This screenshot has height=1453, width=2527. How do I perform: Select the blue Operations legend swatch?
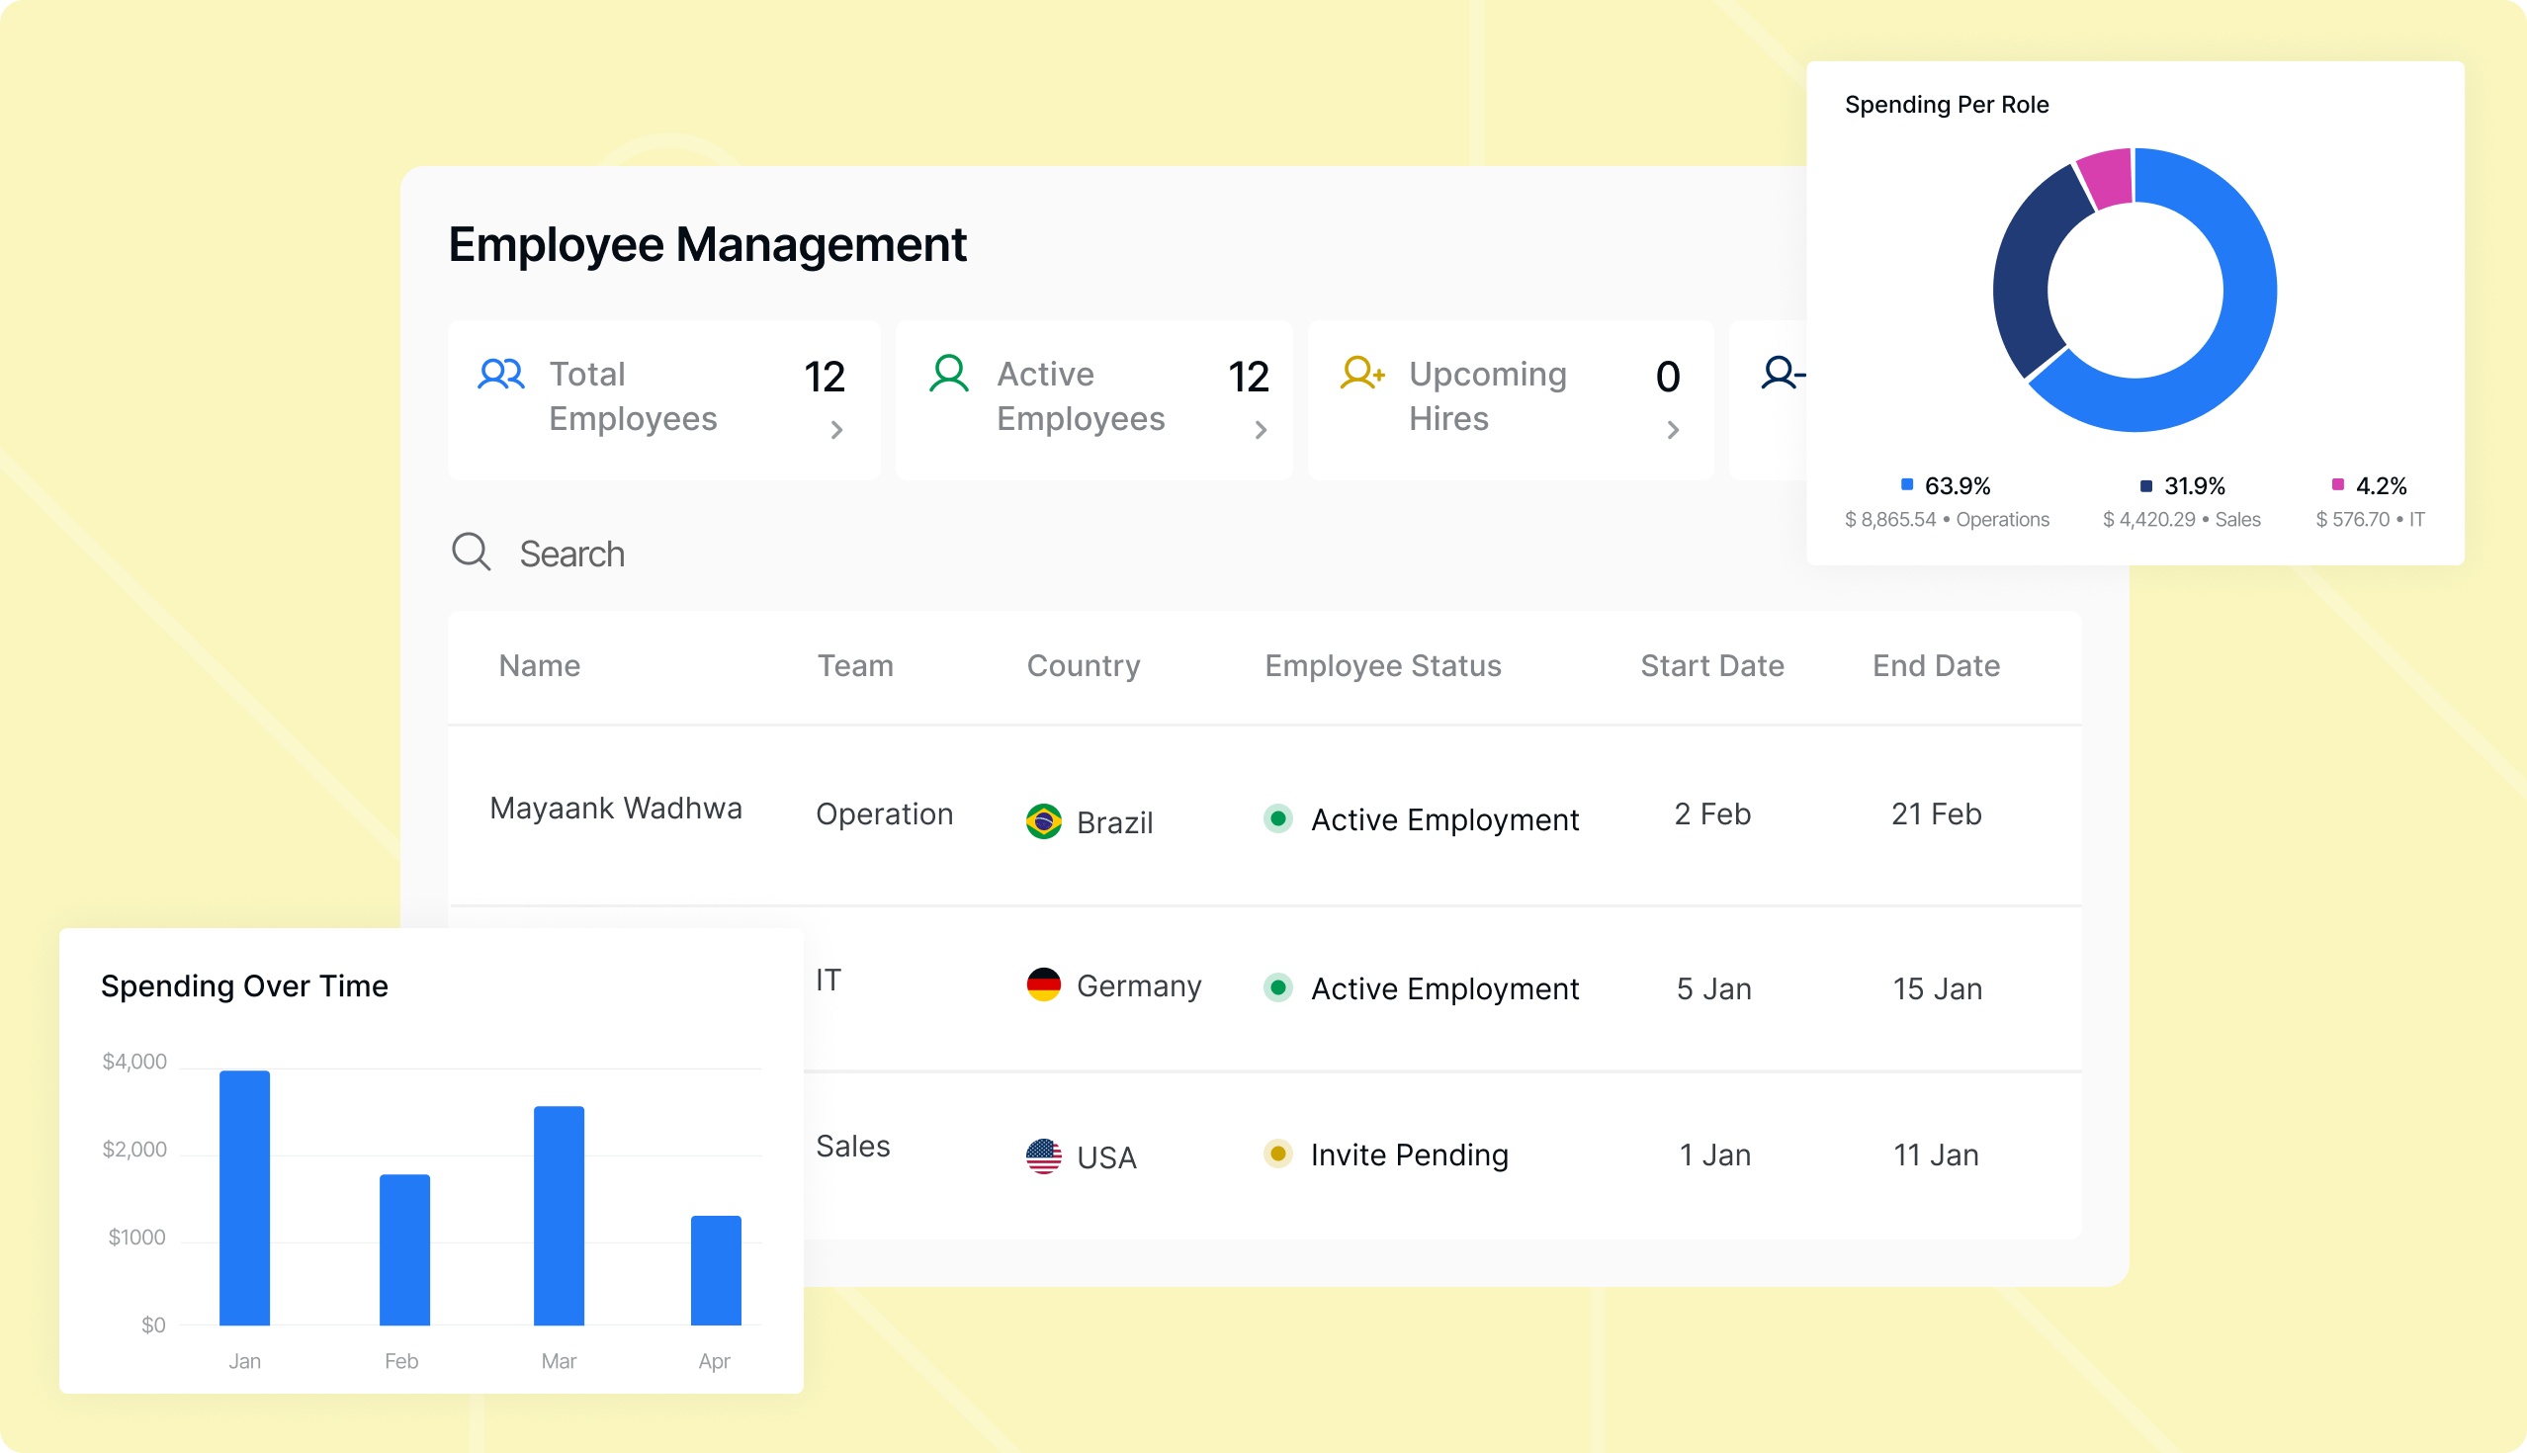1907,485
